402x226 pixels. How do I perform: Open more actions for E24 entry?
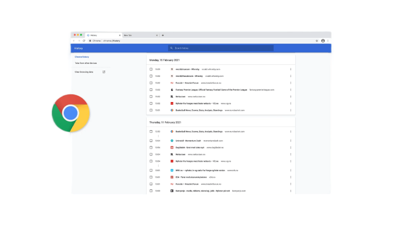pos(291,177)
